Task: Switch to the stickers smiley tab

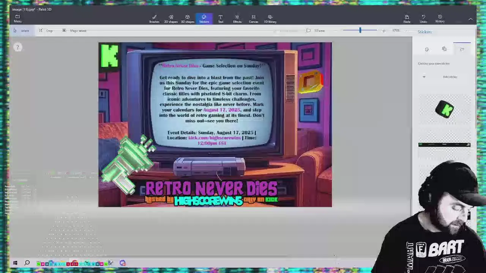Action: pos(427,49)
